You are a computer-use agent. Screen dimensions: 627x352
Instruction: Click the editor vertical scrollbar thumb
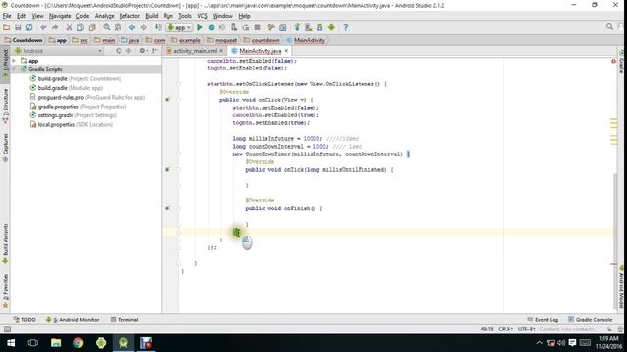point(614,242)
